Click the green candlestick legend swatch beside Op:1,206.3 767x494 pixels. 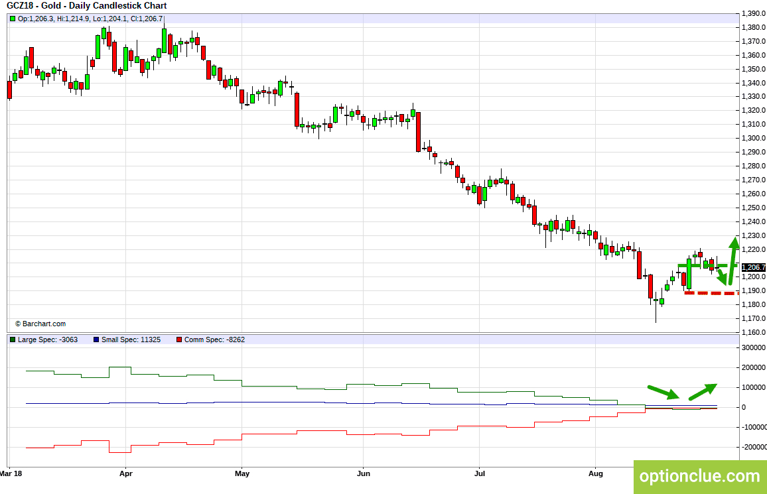pyautogui.click(x=13, y=19)
